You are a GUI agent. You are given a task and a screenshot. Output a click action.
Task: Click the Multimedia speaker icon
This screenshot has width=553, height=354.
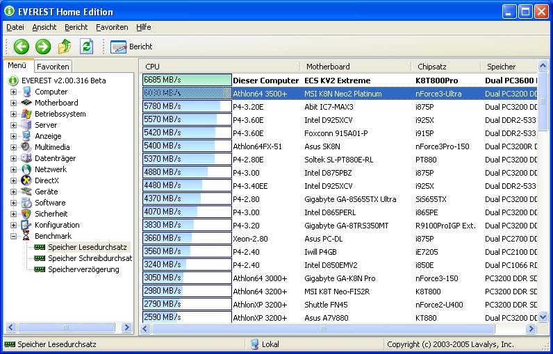[26, 147]
